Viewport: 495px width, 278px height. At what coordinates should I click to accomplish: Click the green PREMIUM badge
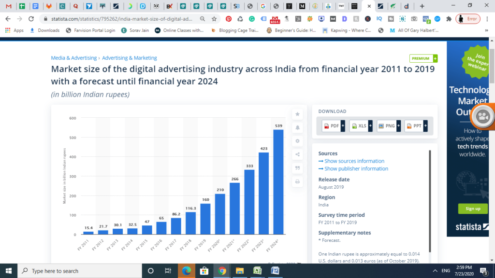[x=423, y=58]
